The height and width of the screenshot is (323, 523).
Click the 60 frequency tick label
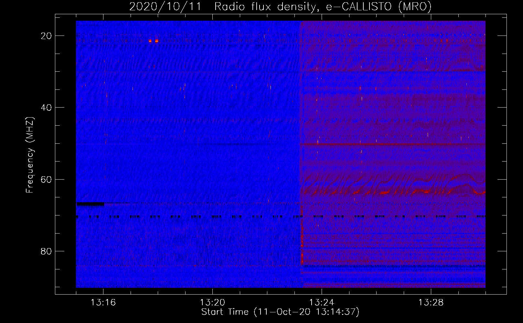tap(46, 179)
